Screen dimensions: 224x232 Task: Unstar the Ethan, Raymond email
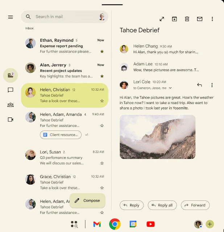[102, 51]
